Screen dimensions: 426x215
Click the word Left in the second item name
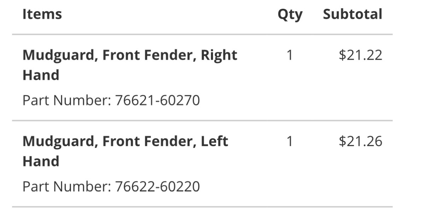point(214,142)
